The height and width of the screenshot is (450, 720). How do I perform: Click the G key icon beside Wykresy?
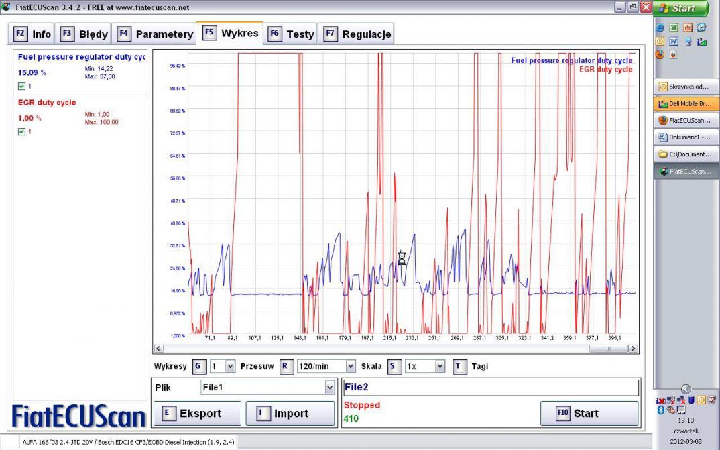(198, 366)
